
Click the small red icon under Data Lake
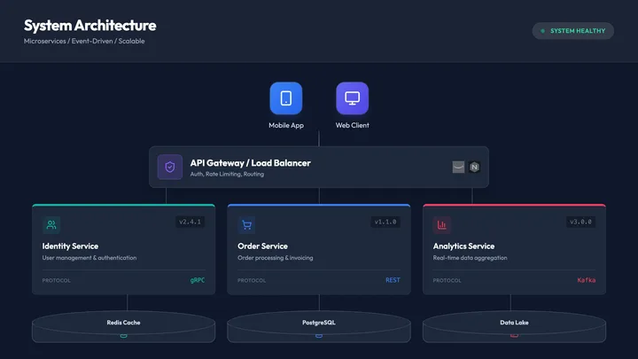[x=514, y=335]
